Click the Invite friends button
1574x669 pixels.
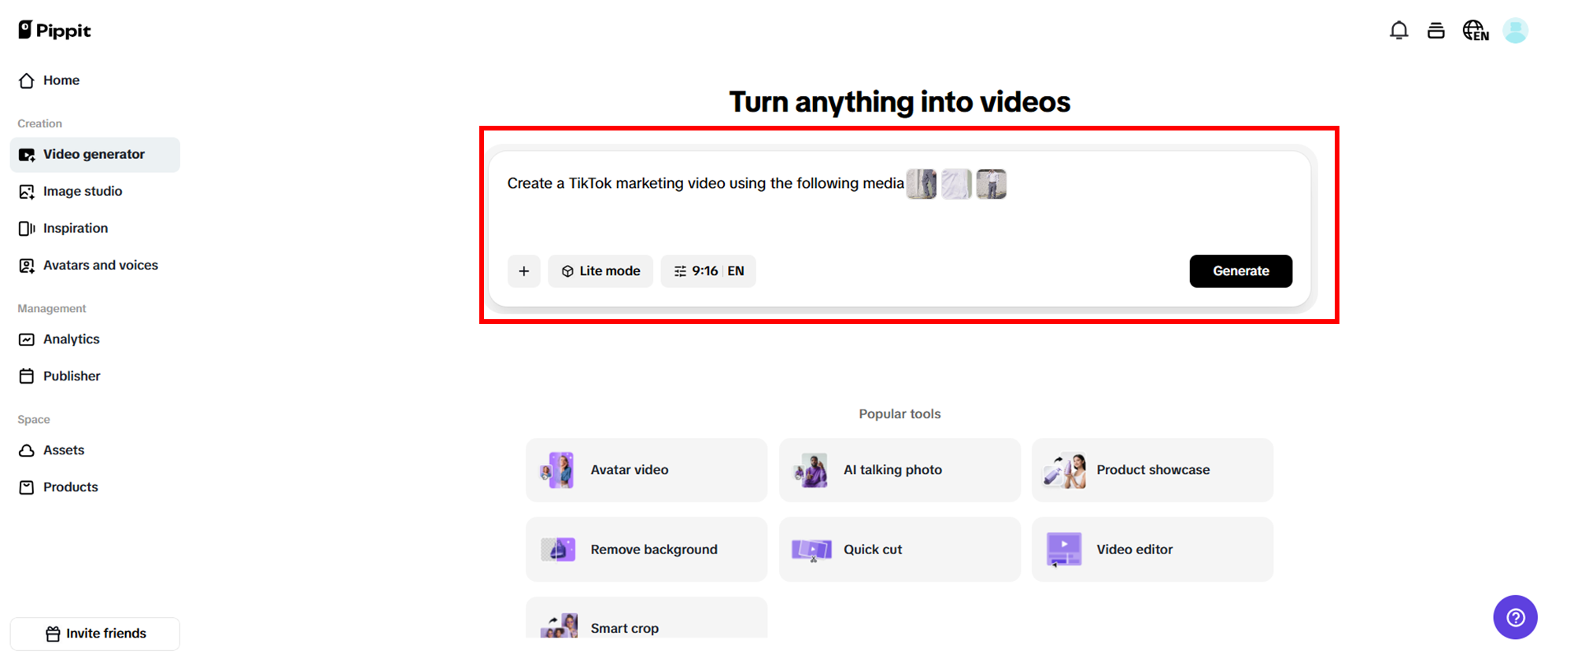[95, 634]
